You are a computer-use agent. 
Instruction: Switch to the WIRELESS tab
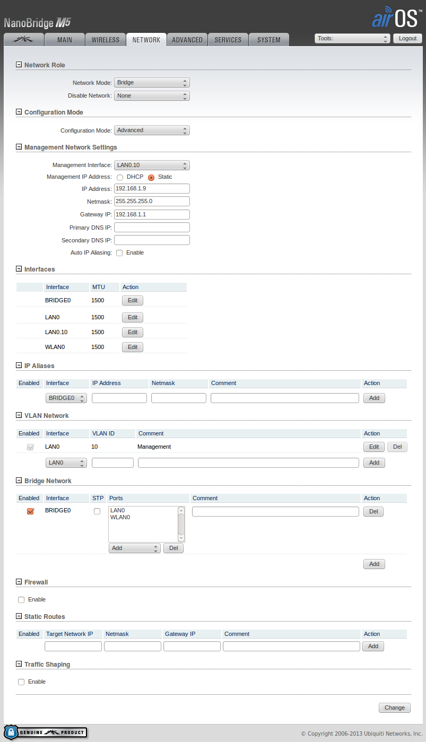click(106, 40)
